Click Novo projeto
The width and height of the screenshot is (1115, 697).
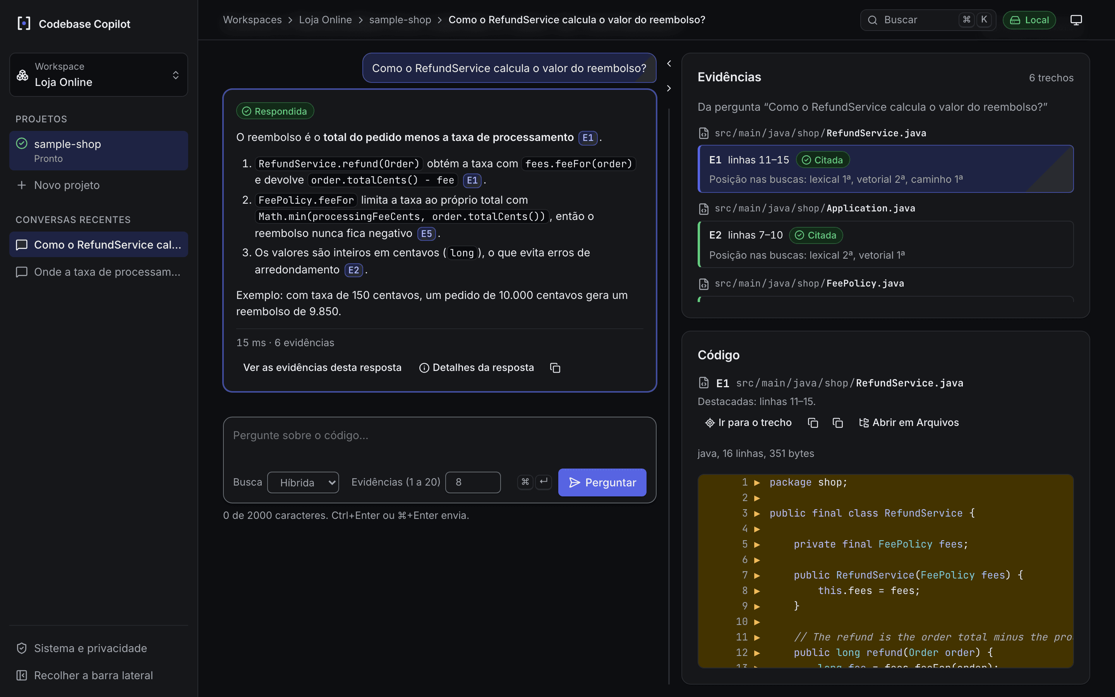[x=99, y=185]
